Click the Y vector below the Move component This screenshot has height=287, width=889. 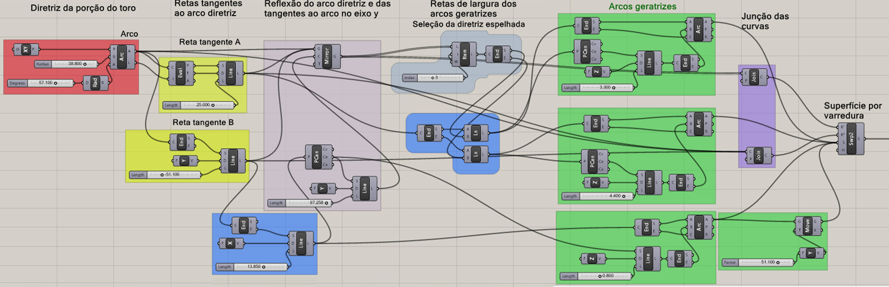[x=811, y=253]
